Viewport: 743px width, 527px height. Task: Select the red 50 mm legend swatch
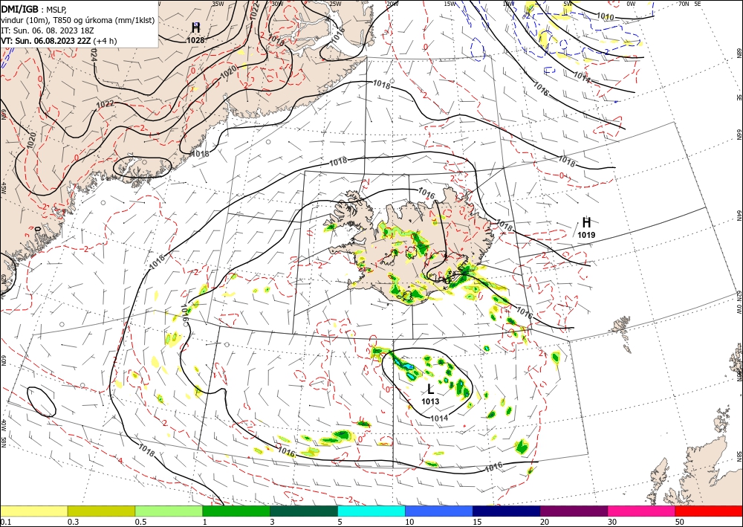pos(709,511)
